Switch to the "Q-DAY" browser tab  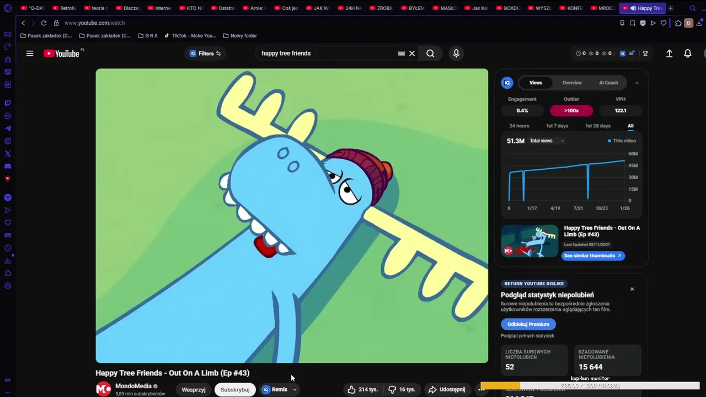click(x=33, y=8)
